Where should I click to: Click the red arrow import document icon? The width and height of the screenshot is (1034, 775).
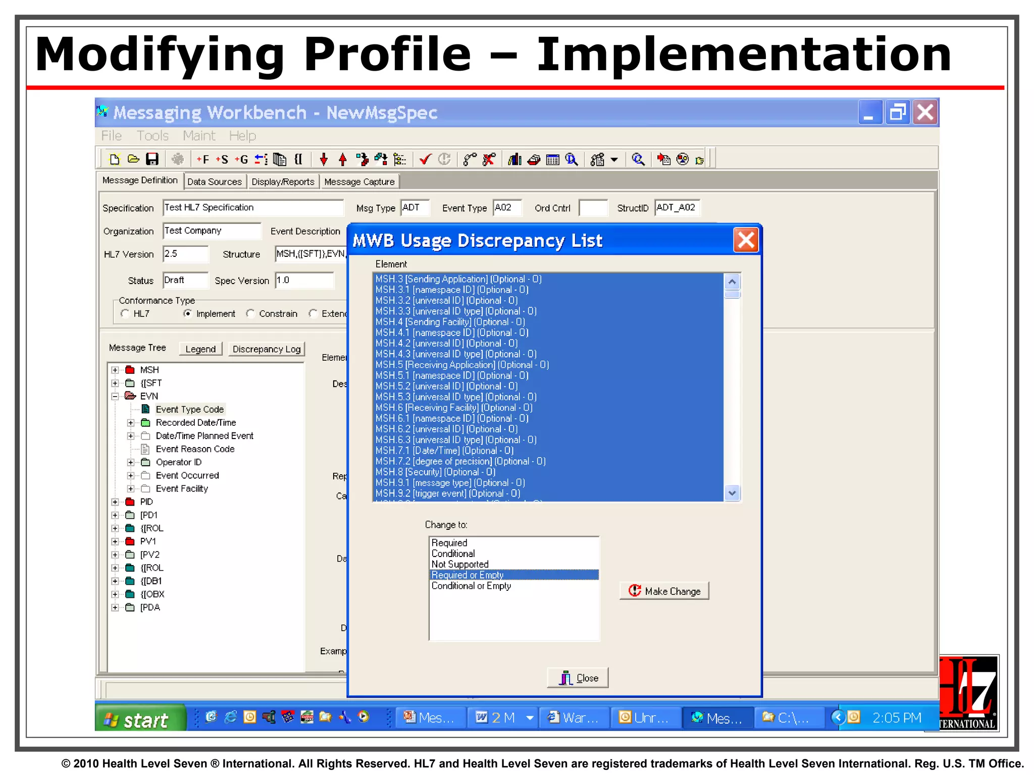click(663, 159)
